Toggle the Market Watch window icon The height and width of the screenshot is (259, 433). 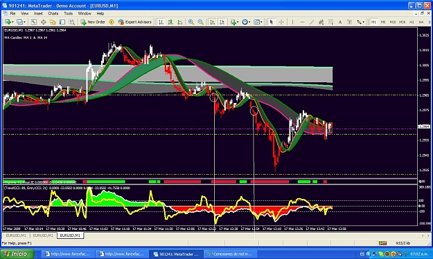34,22
